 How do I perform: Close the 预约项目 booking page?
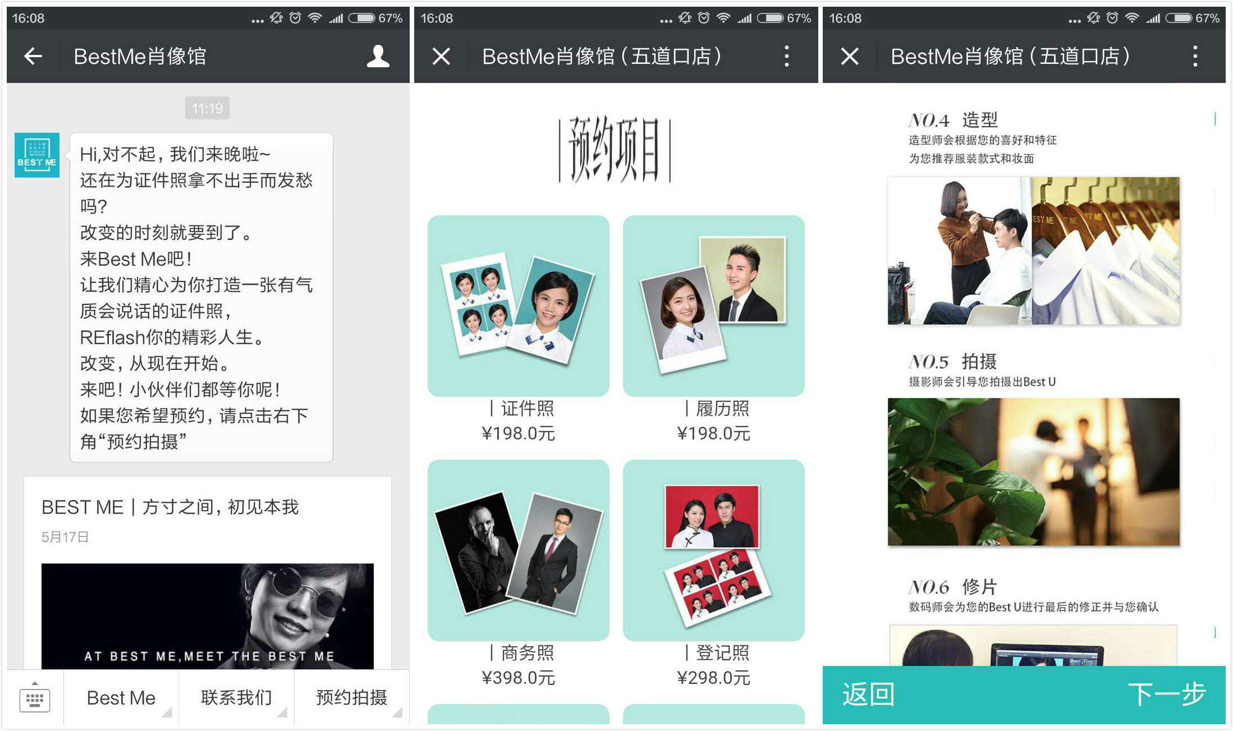click(441, 56)
